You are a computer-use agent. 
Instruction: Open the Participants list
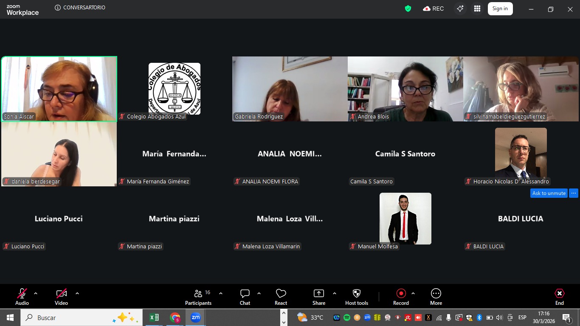pyautogui.click(x=198, y=296)
